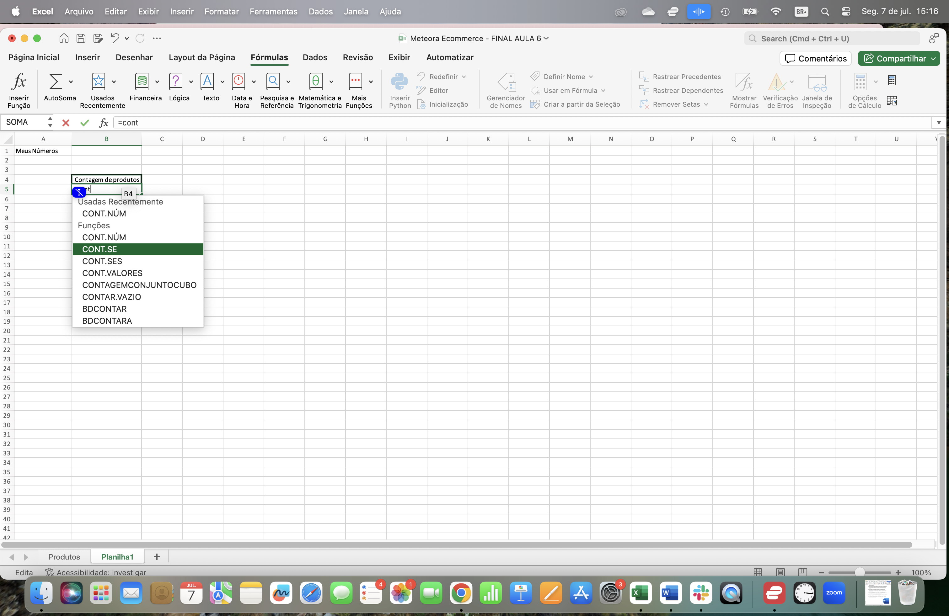Open Word from the Dock
Screen dimensions: 949x616
pos(671,593)
